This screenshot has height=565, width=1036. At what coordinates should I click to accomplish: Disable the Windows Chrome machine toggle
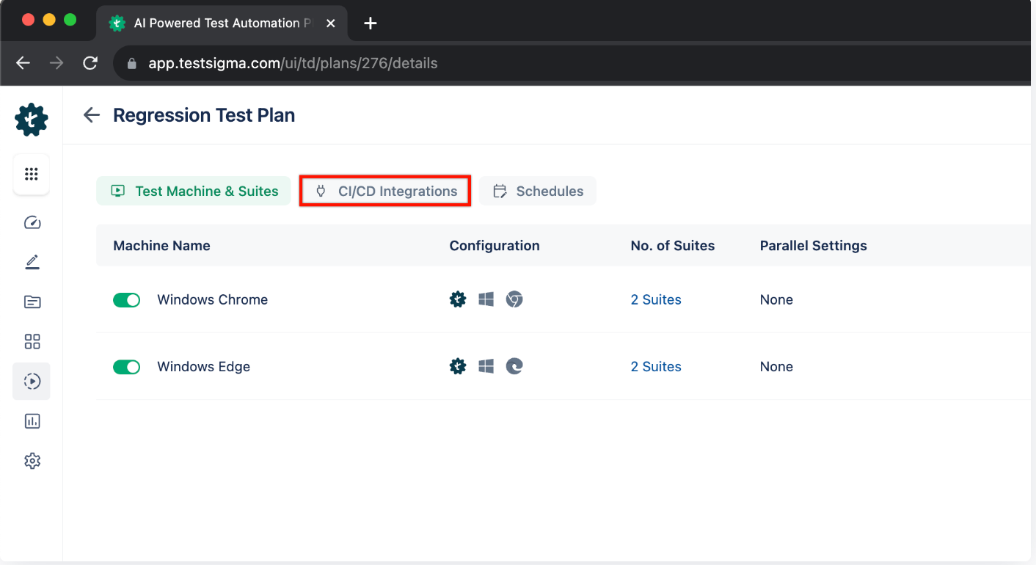pyautogui.click(x=126, y=299)
